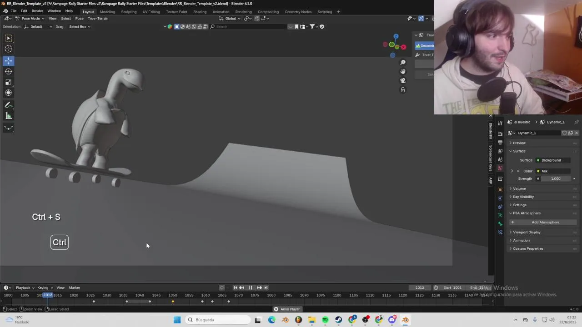Open the Object properties tab
The height and width of the screenshot is (327, 582).
500,189
